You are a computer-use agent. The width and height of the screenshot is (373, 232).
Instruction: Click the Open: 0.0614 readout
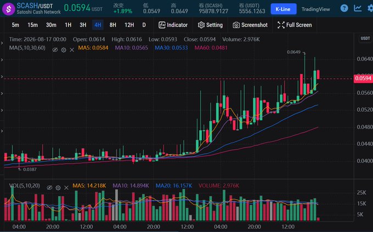89,39
